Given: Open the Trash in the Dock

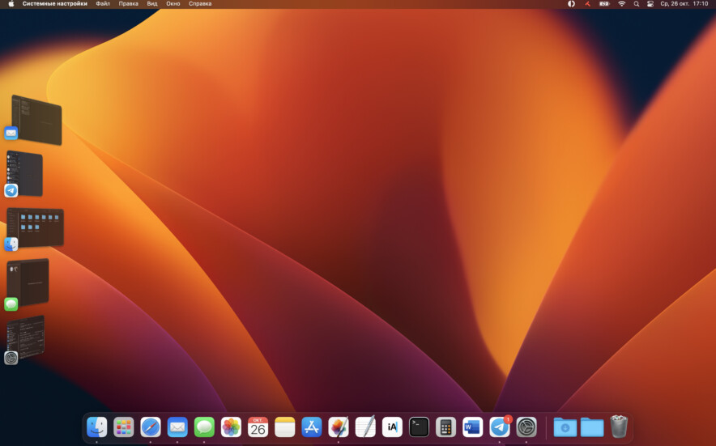Looking at the screenshot, I should pyautogui.click(x=619, y=427).
